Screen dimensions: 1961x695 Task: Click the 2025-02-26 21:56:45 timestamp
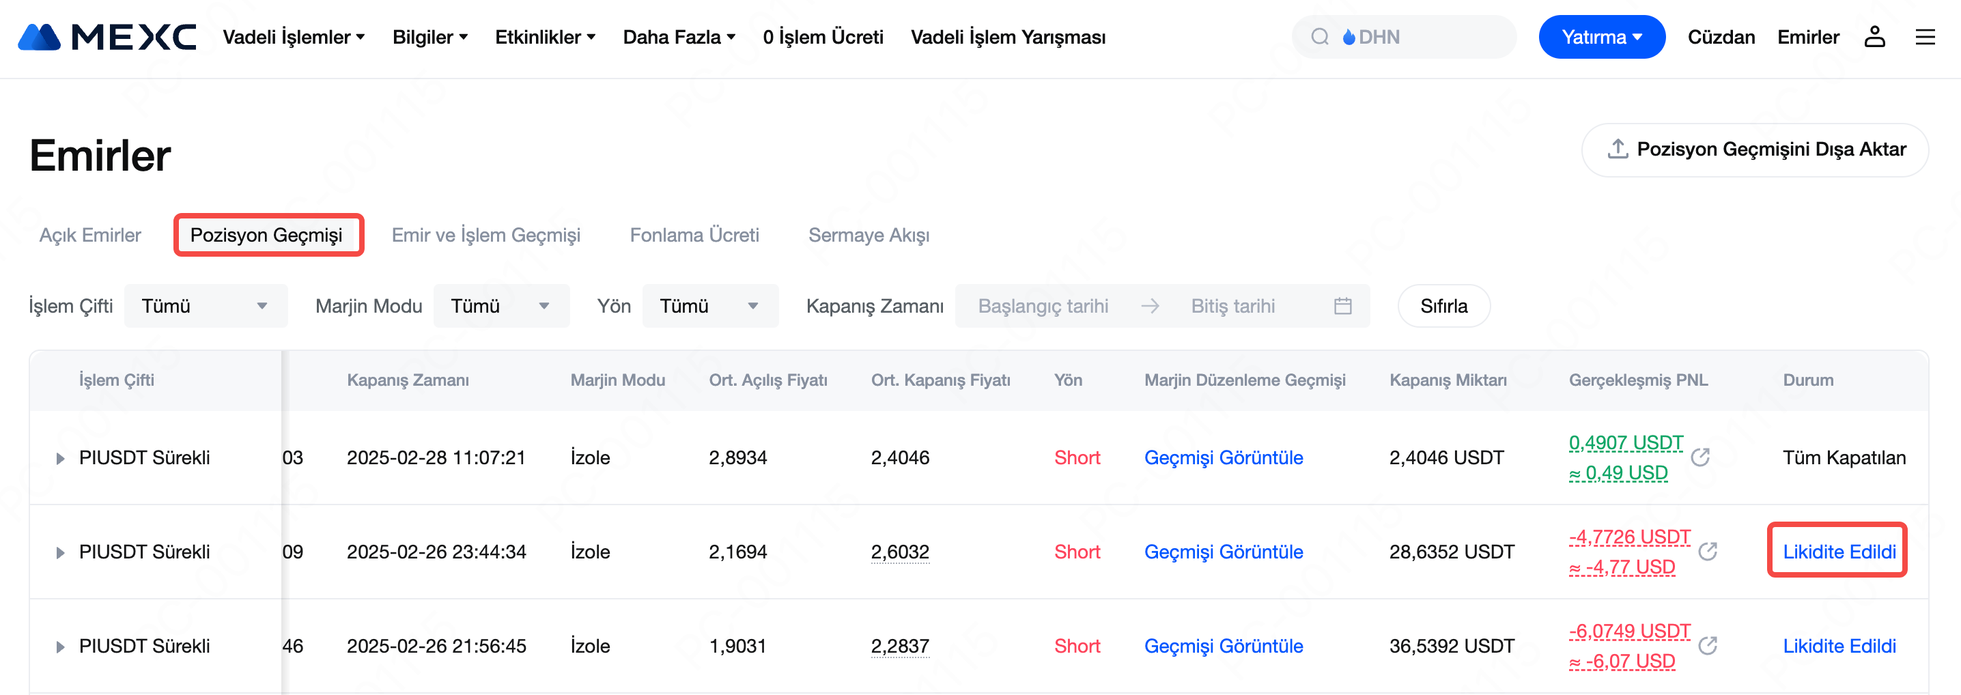coord(436,647)
